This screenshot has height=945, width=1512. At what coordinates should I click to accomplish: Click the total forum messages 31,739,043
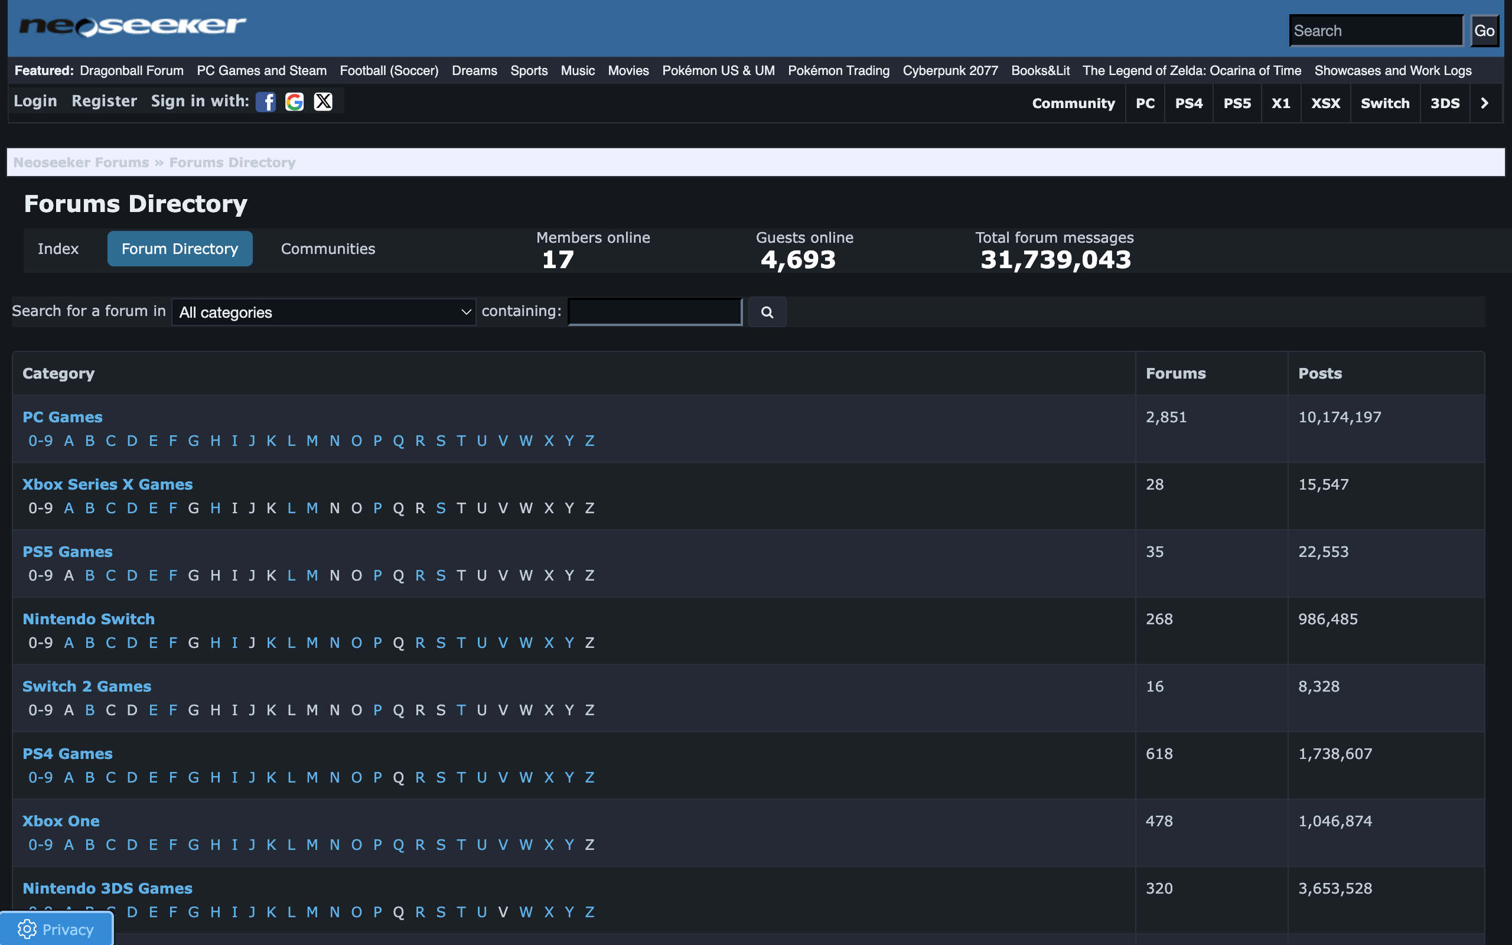[1056, 259]
